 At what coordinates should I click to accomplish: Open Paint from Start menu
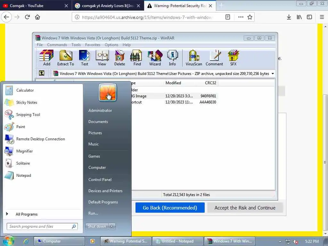[x=43, y=127]
